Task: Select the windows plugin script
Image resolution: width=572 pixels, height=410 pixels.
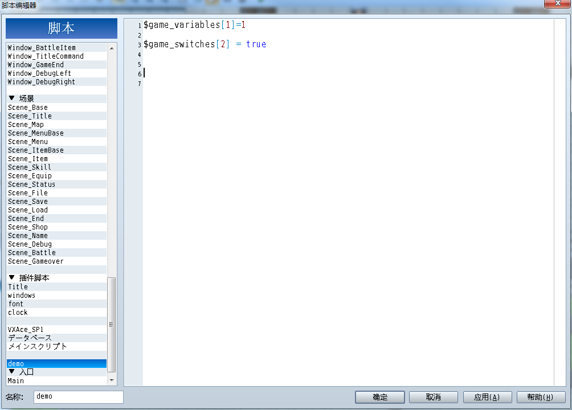Action: point(56,296)
